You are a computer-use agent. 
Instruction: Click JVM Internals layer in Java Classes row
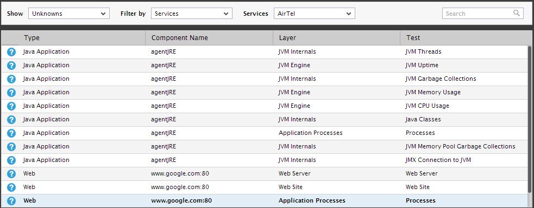pos(297,120)
